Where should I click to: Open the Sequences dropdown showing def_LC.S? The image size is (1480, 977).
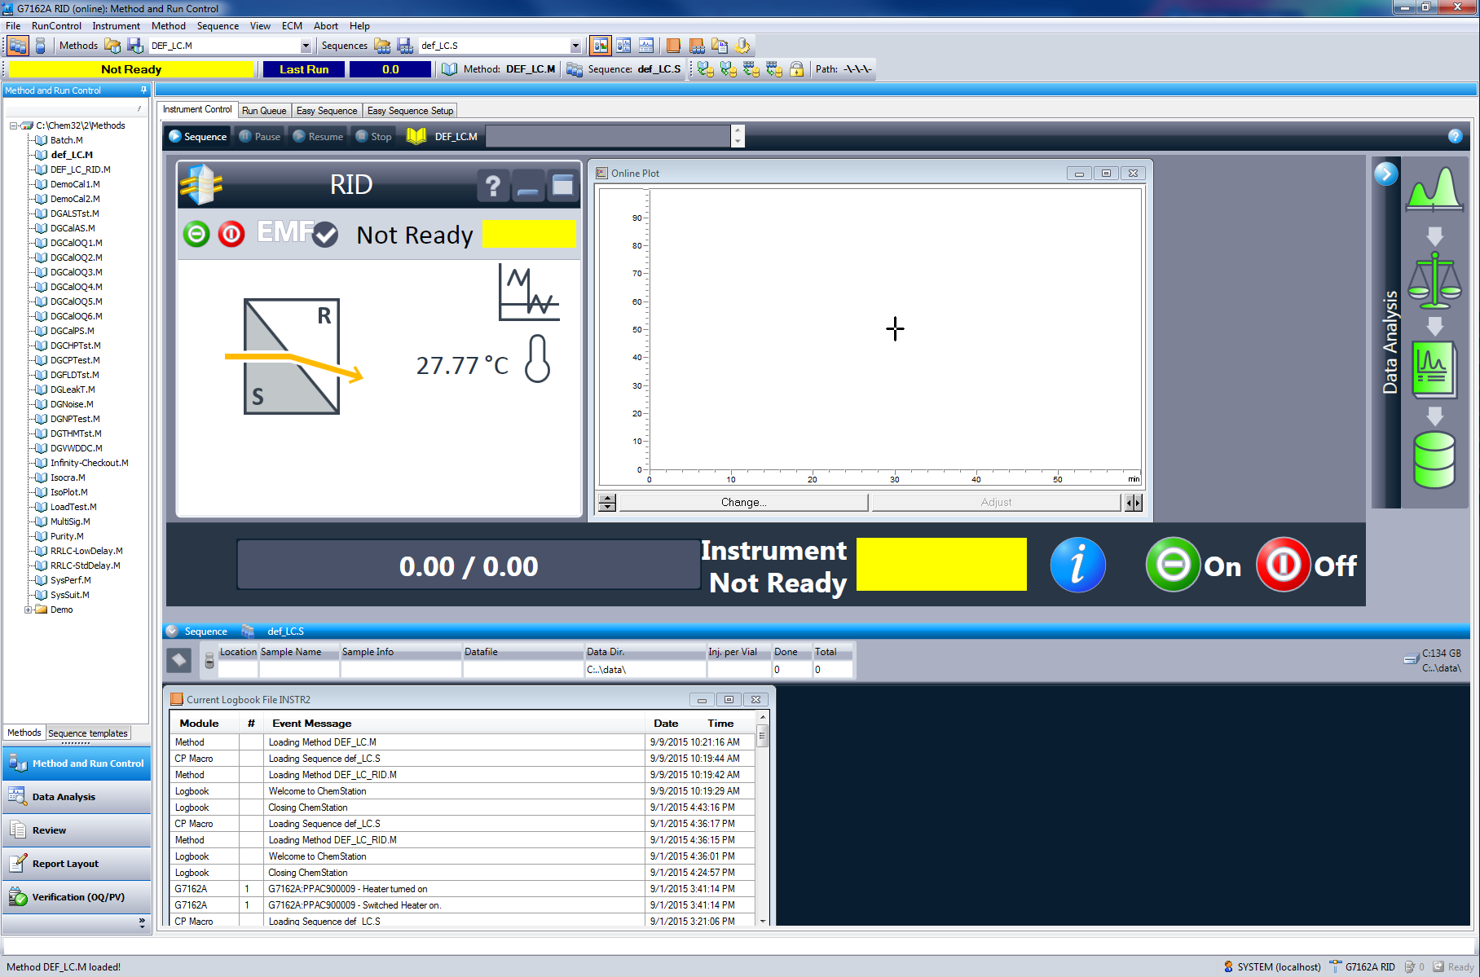[575, 46]
